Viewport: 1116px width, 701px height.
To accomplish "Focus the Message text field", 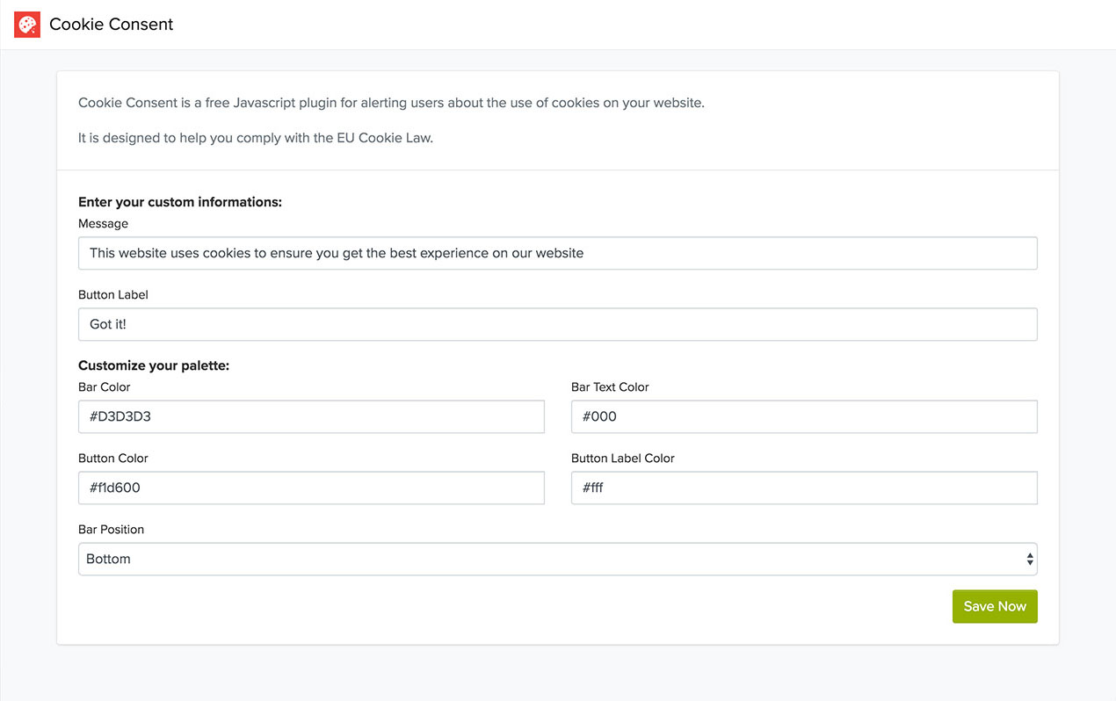I will [557, 253].
